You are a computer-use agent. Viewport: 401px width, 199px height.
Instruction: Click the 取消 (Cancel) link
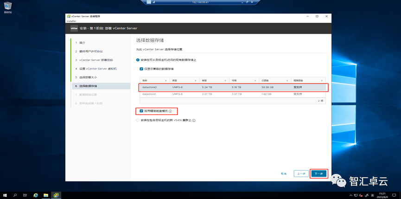point(284,173)
